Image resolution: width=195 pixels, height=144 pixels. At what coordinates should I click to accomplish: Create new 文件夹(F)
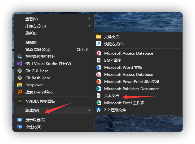point(138,37)
